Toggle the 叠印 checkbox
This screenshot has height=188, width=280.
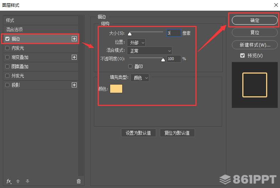coord(130,66)
